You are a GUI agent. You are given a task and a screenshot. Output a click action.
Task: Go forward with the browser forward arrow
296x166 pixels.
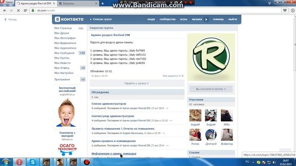click(x=11, y=11)
